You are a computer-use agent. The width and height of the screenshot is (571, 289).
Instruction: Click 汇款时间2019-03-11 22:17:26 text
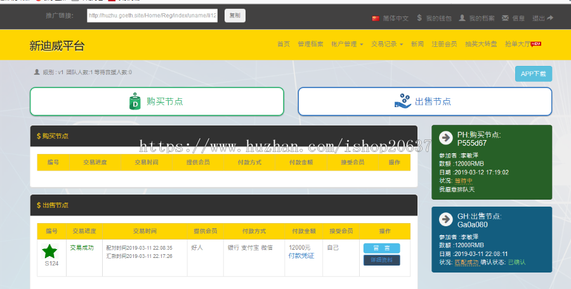[139, 256]
